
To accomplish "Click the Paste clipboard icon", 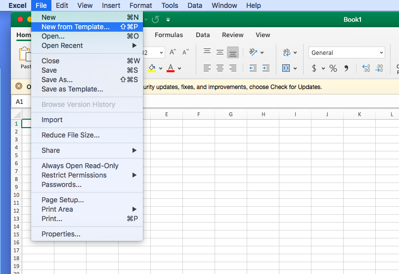I will click(25, 54).
